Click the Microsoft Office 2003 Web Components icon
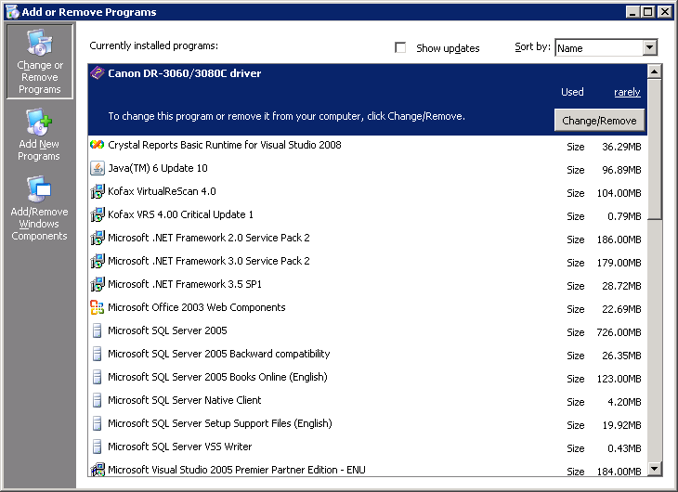678x492 pixels. click(98, 307)
